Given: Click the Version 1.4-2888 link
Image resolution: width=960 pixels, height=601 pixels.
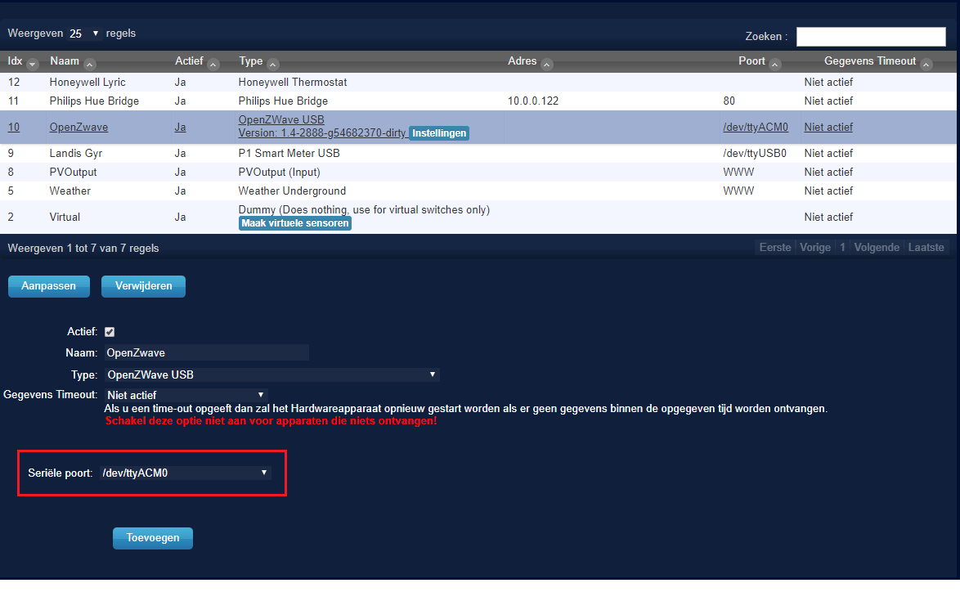Looking at the screenshot, I should point(322,133).
